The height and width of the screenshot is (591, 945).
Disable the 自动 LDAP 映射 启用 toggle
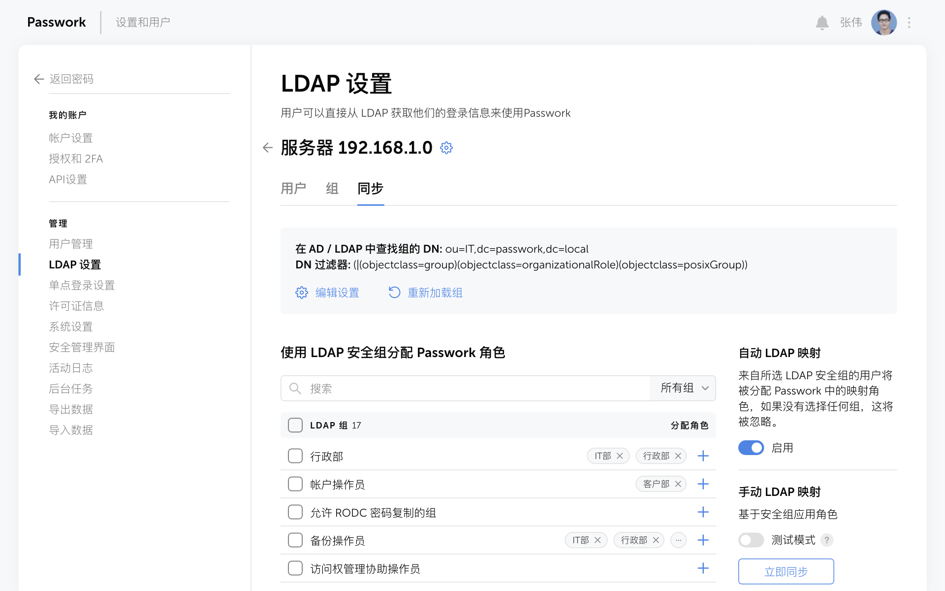[x=751, y=448]
